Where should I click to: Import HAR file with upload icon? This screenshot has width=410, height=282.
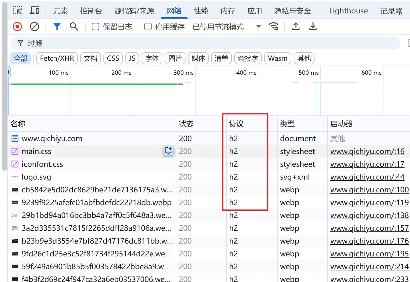point(296,27)
